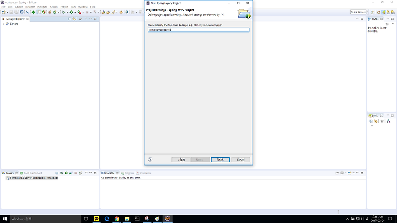Click the Open Console dropdown icon
The image size is (397, 223).
point(350,173)
